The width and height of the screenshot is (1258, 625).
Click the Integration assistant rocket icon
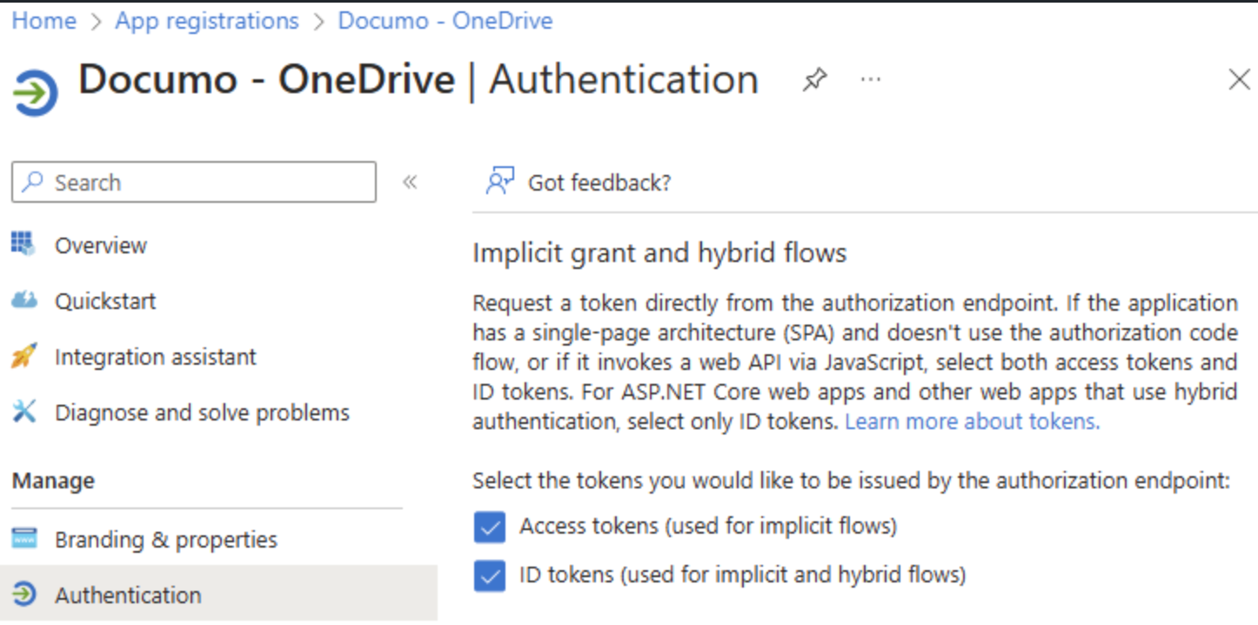(x=23, y=356)
